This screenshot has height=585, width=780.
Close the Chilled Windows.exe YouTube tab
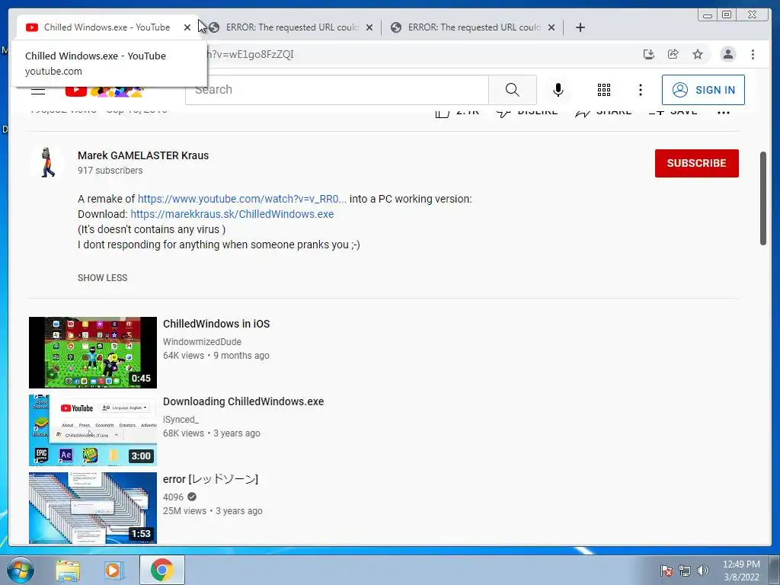[x=187, y=27]
